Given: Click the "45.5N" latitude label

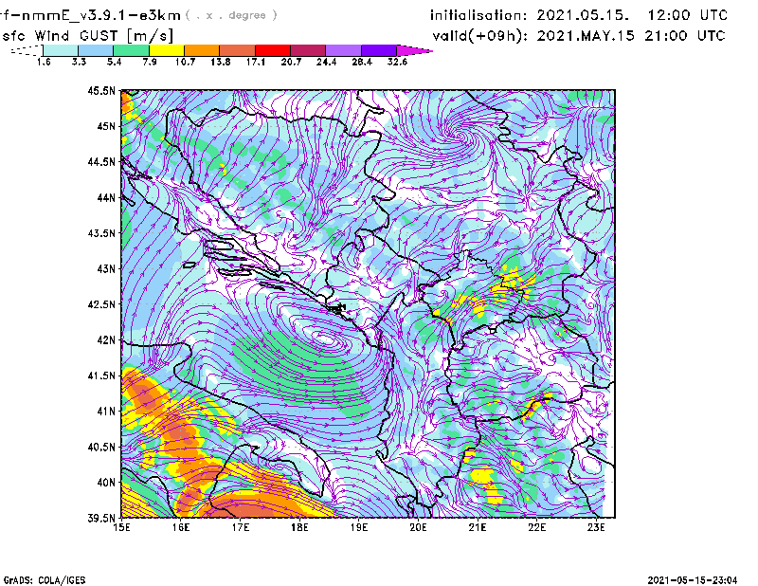Looking at the screenshot, I should [x=101, y=90].
